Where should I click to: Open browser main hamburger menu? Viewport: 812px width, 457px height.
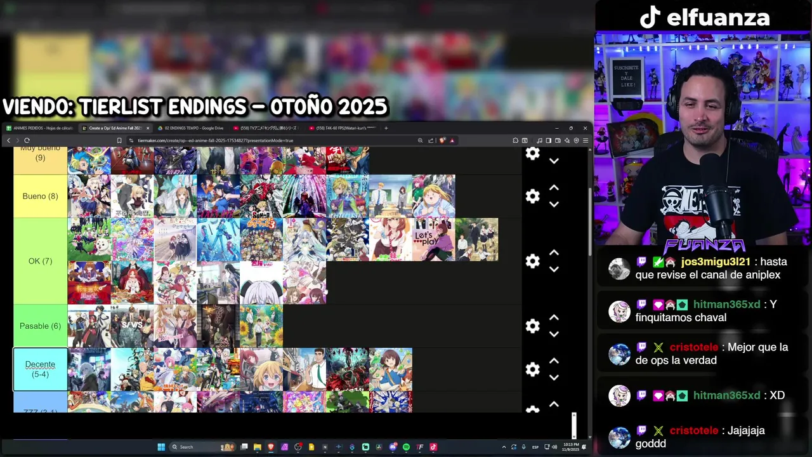pos(585,140)
